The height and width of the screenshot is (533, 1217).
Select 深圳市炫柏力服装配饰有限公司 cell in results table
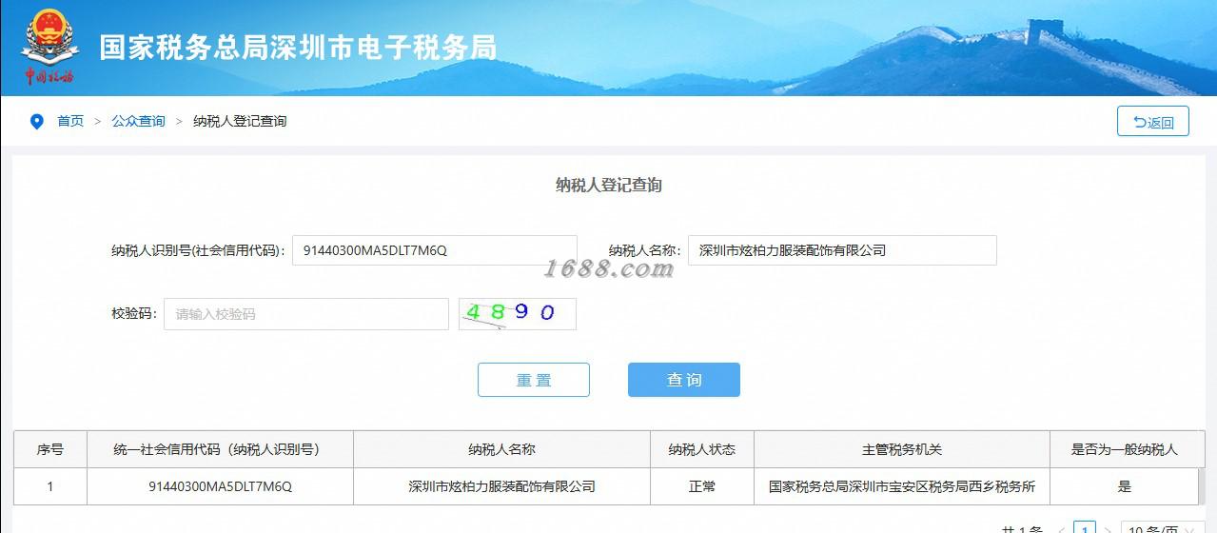(x=501, y=486)
